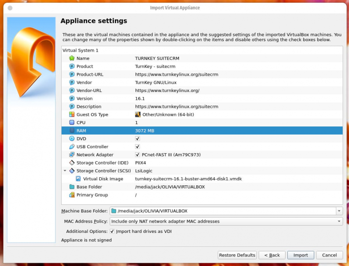
Task: Click the Import button
Action: click(301, 255)
